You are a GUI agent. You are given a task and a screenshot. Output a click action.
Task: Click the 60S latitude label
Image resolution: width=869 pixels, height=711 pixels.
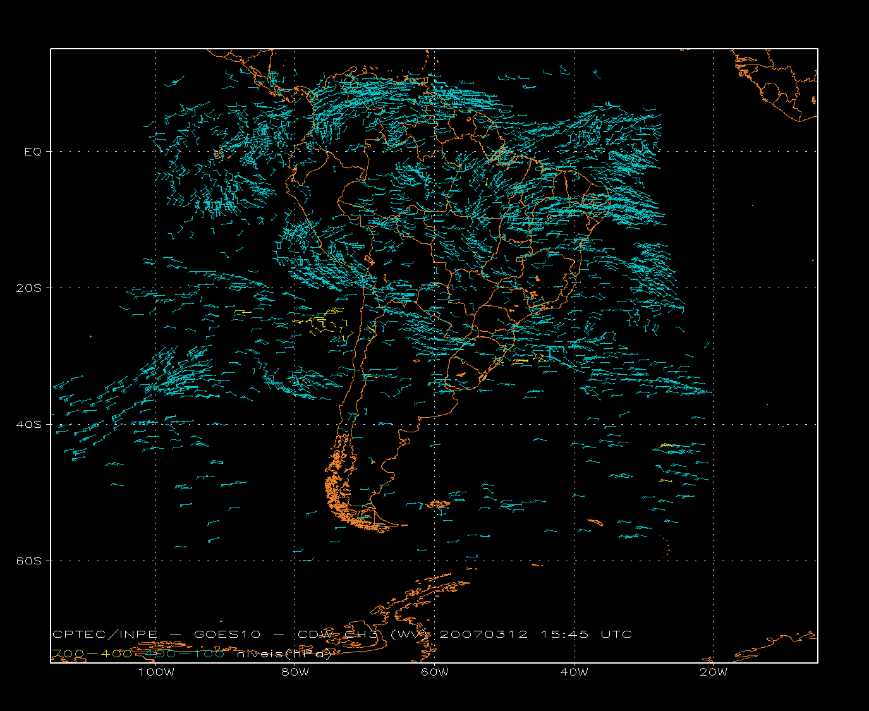point(29,561)
